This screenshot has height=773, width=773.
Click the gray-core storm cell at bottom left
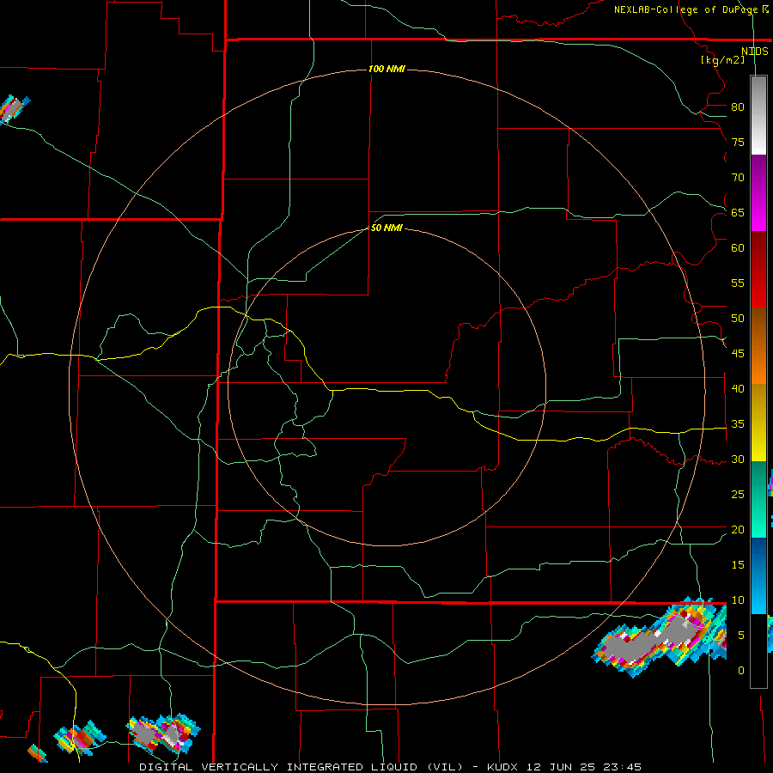(163, 733)
